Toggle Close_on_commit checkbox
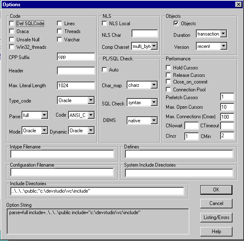The height and width of the screenshot is (241, 244). 168,81
